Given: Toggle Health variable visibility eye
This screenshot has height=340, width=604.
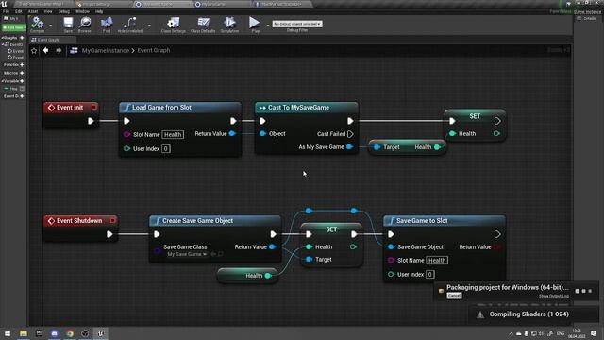Looking at the screenshot, I should click(x=22, y=89).
